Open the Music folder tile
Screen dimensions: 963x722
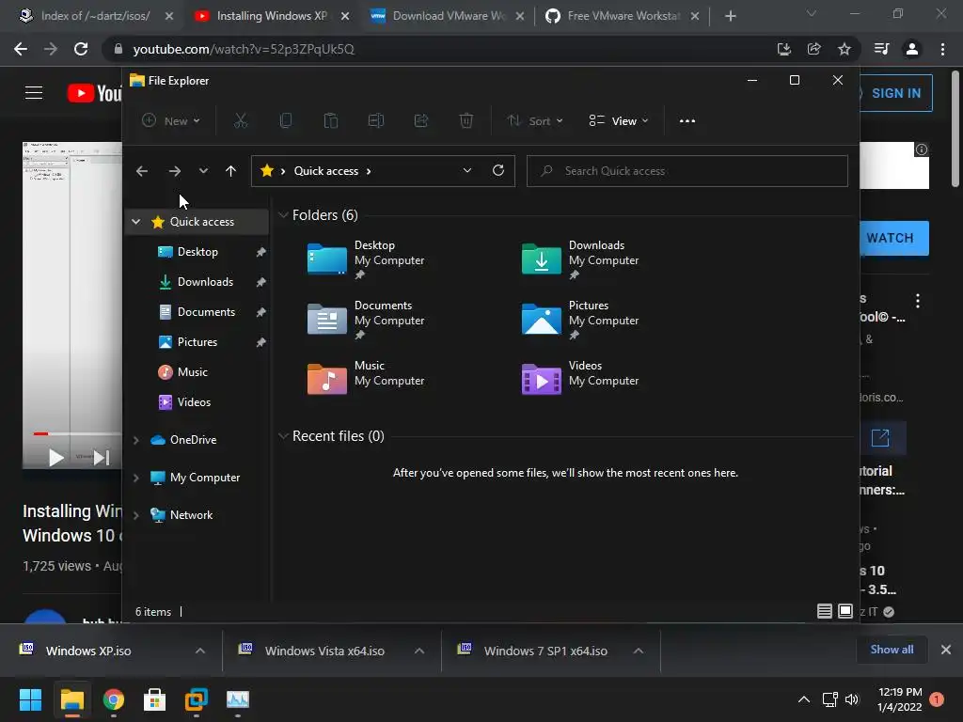tap(366, 379)
